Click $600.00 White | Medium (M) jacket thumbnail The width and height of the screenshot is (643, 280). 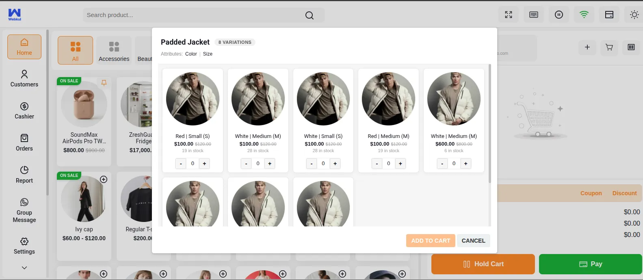(x=454, y=99)
